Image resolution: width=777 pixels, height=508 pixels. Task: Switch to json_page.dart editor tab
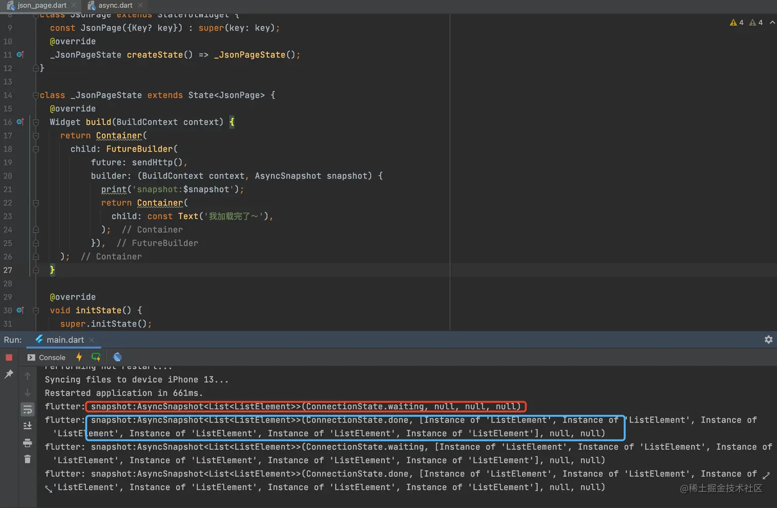point(42,5)
